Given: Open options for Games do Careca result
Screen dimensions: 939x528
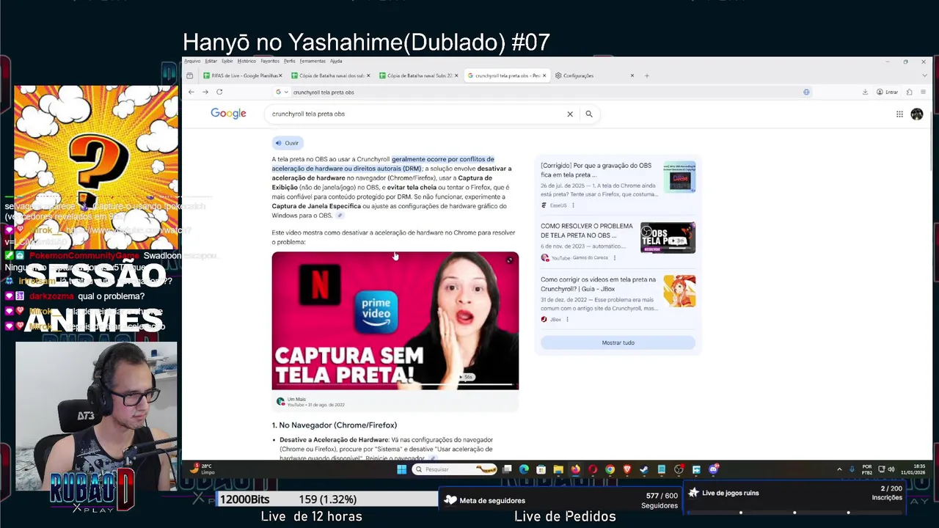Looking at the screenshot, I should point(614,257).
